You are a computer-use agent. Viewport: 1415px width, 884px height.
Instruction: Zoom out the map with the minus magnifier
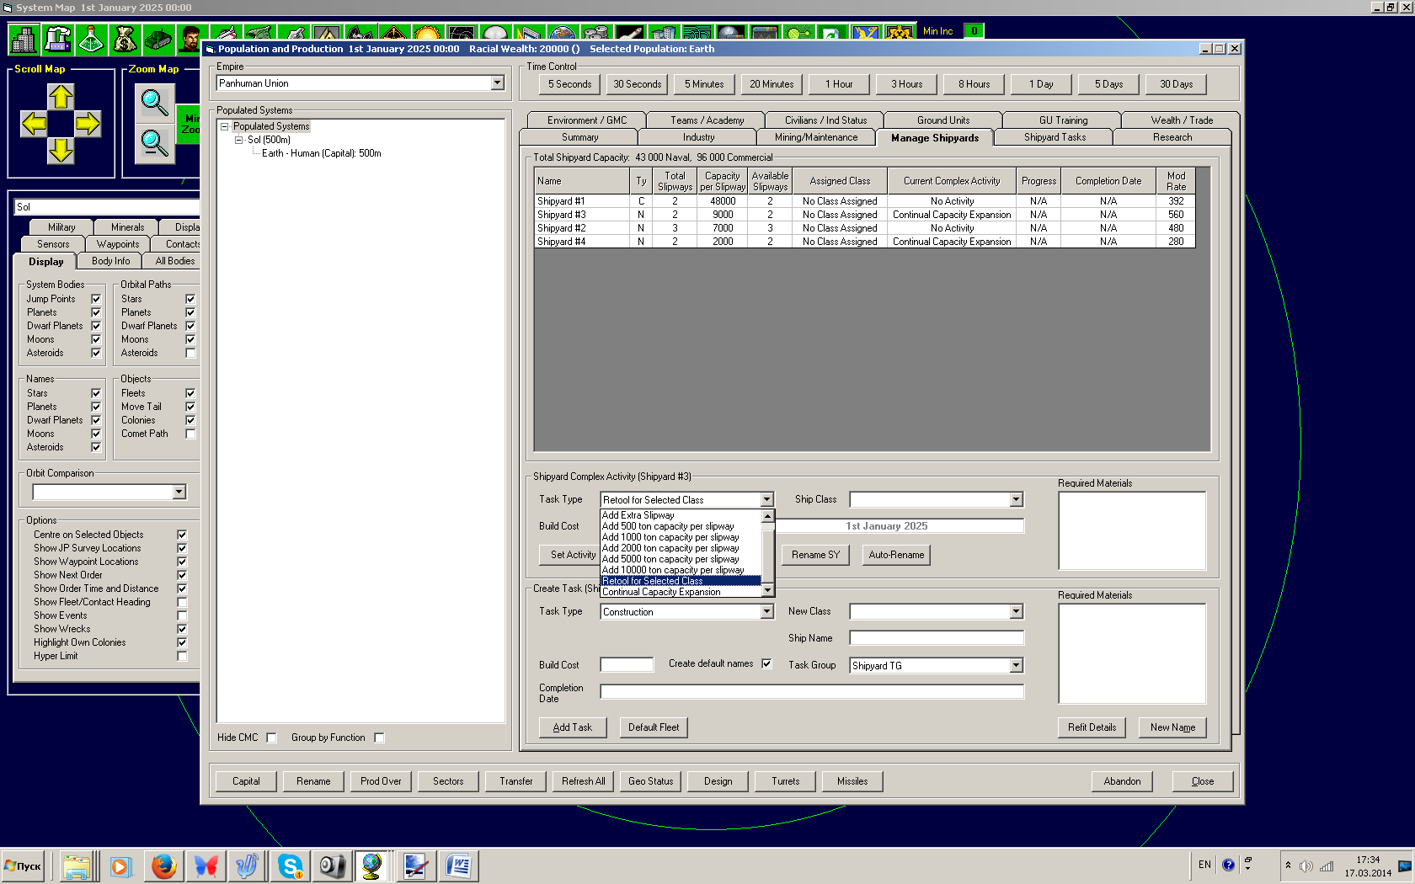point(154,143)
